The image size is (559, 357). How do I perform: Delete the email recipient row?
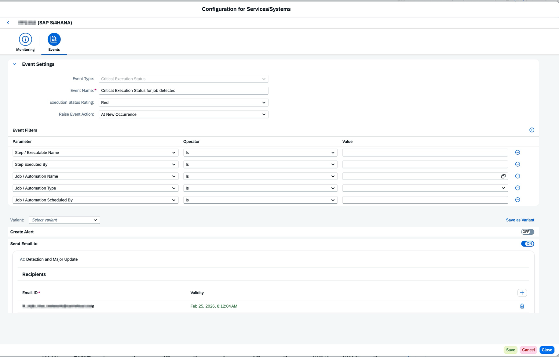(522, 306)
